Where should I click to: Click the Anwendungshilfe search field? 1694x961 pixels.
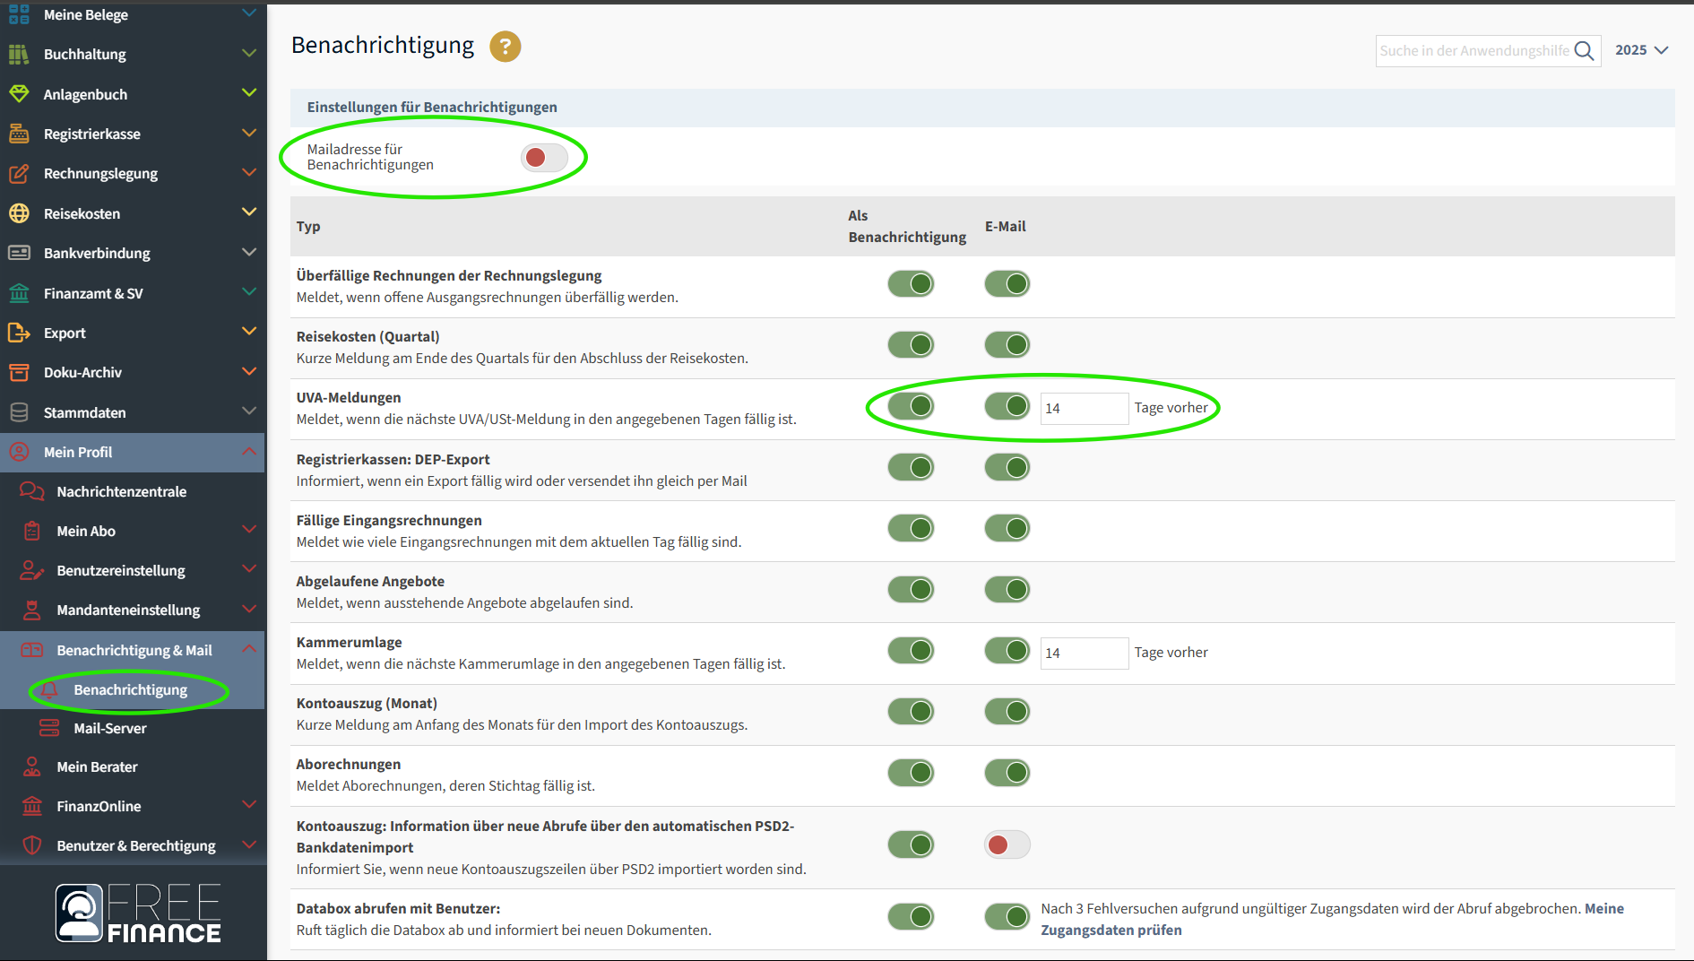click(1474, 51)
